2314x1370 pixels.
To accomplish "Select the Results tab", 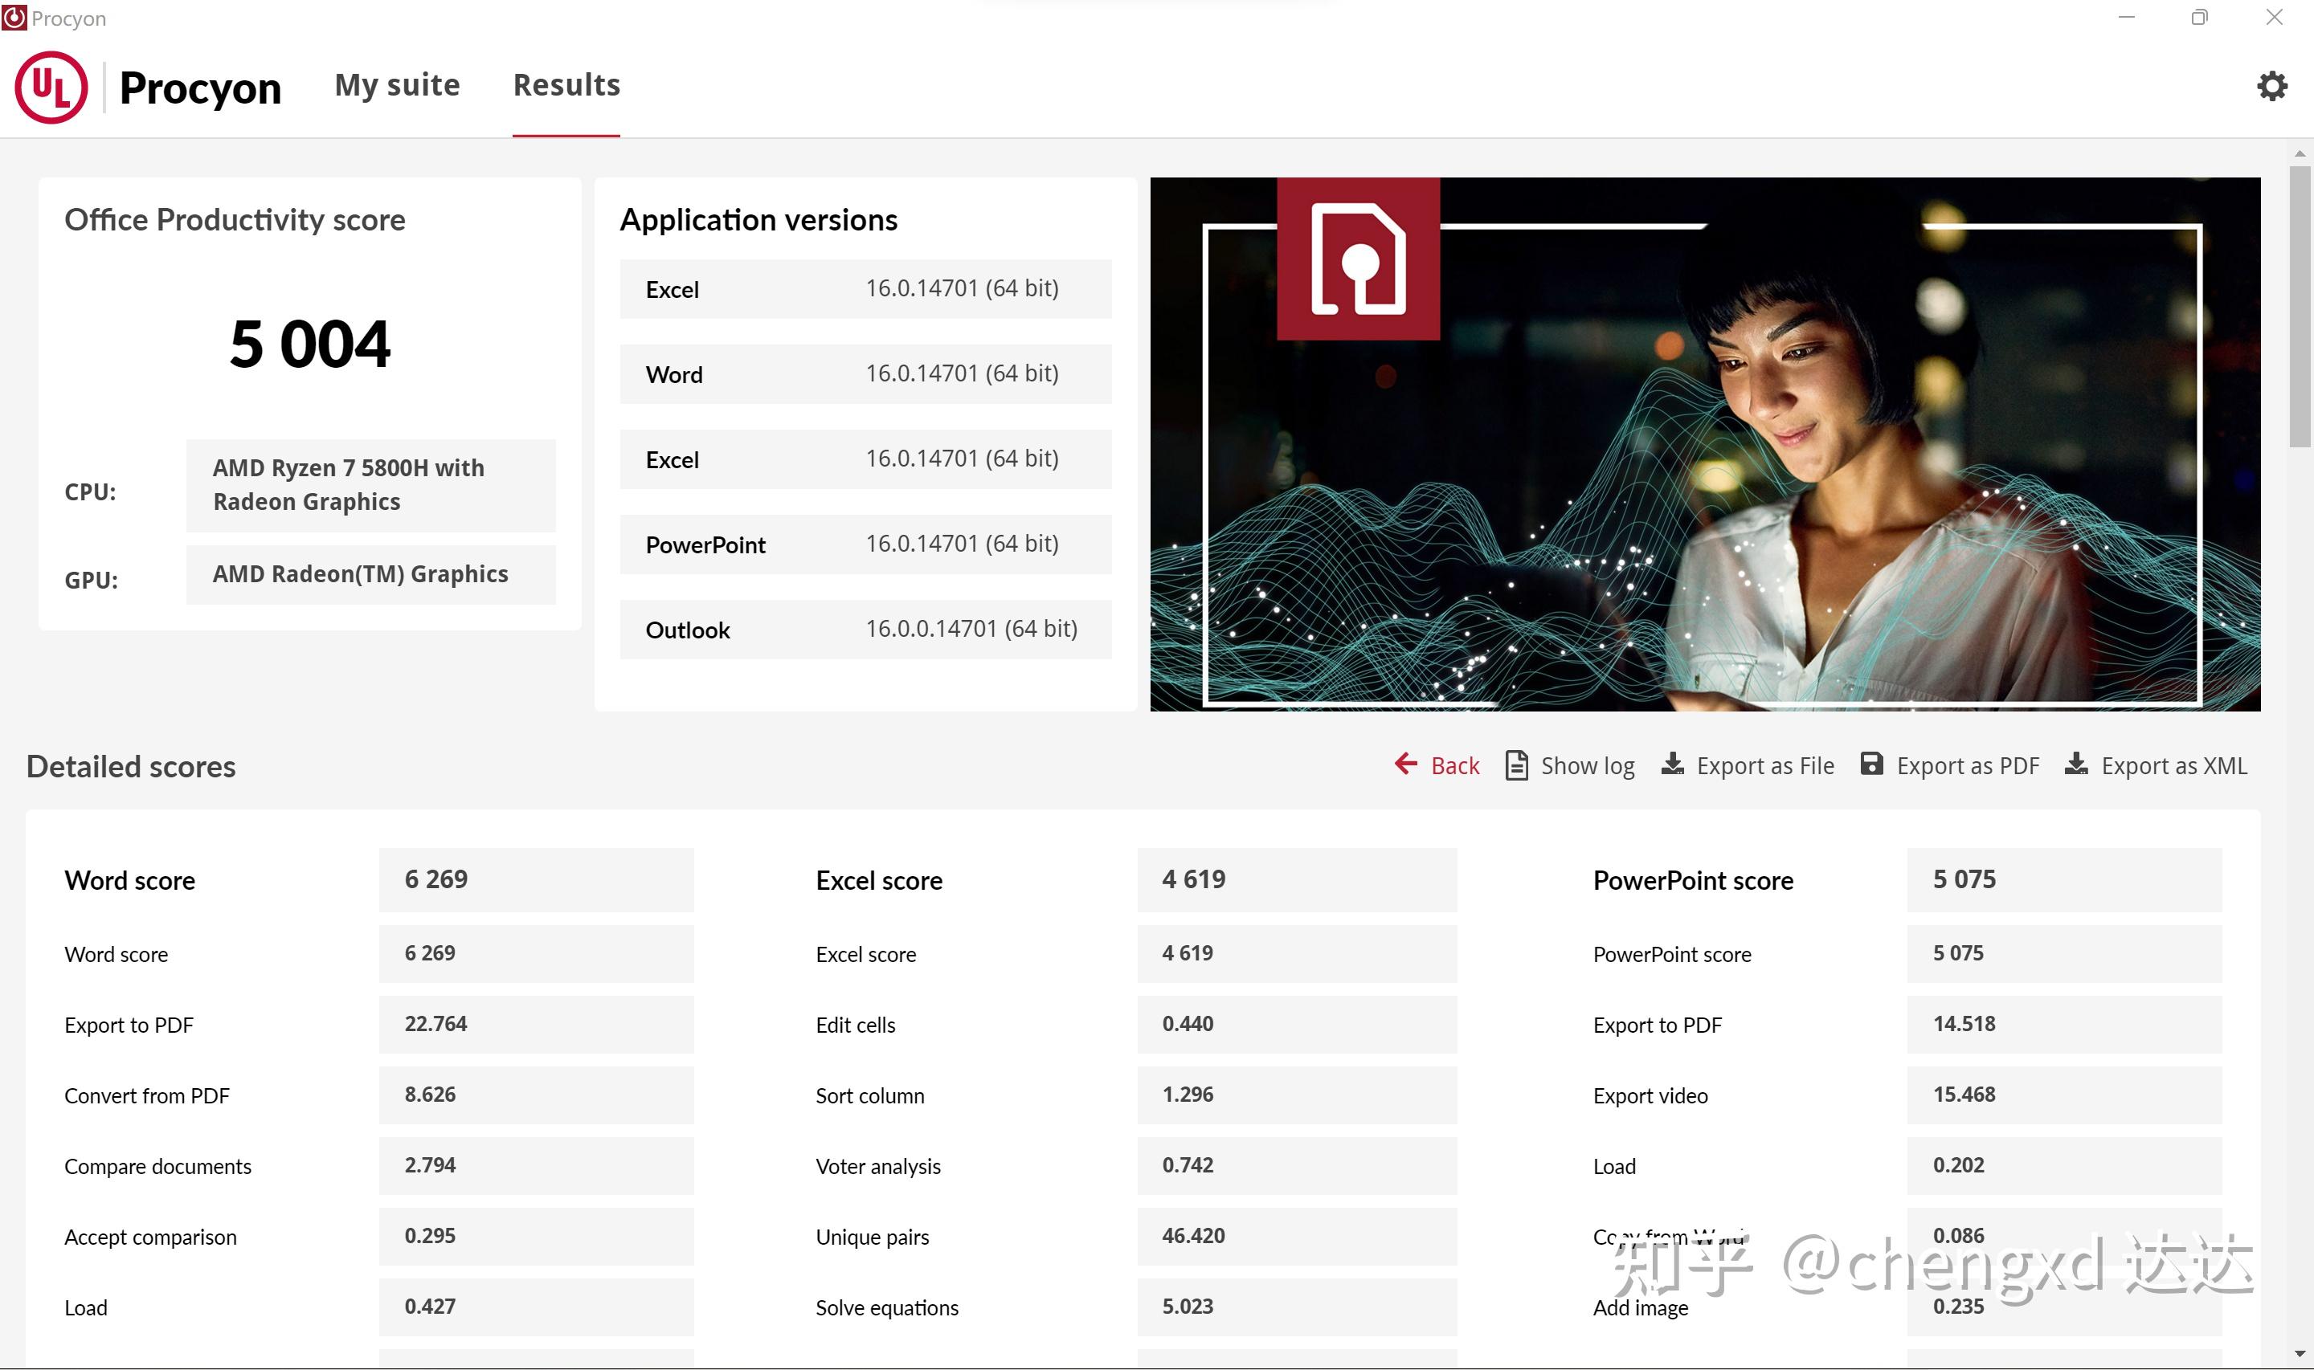I will (566, 85).
